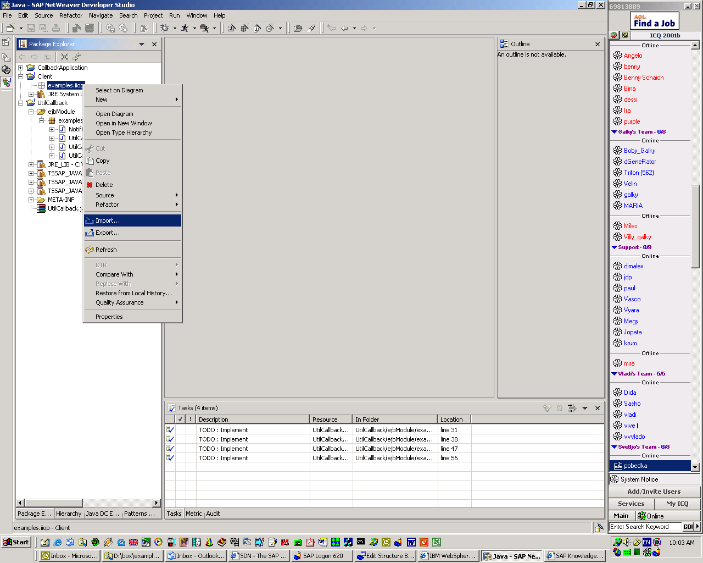This screenshot has width=703, height=563.
Task: Toggle completed checkbox for line 56 task
Action: (x=170, y=458)
